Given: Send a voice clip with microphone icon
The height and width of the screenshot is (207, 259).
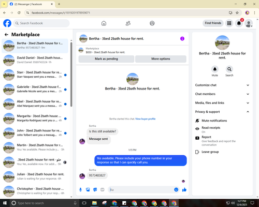Looking at the screenshot, I should pyautogui.click(x=80, y=190).
